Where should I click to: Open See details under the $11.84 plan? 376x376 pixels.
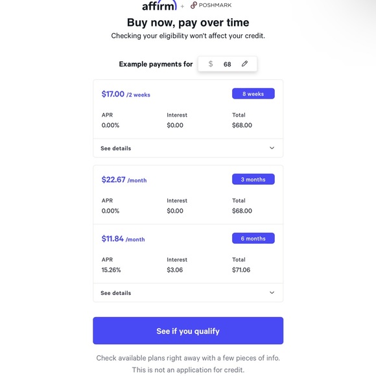click(116, 293)
